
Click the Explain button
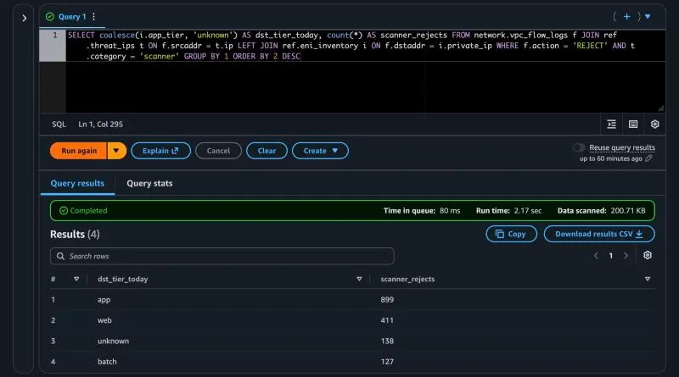tap(160, 151)
